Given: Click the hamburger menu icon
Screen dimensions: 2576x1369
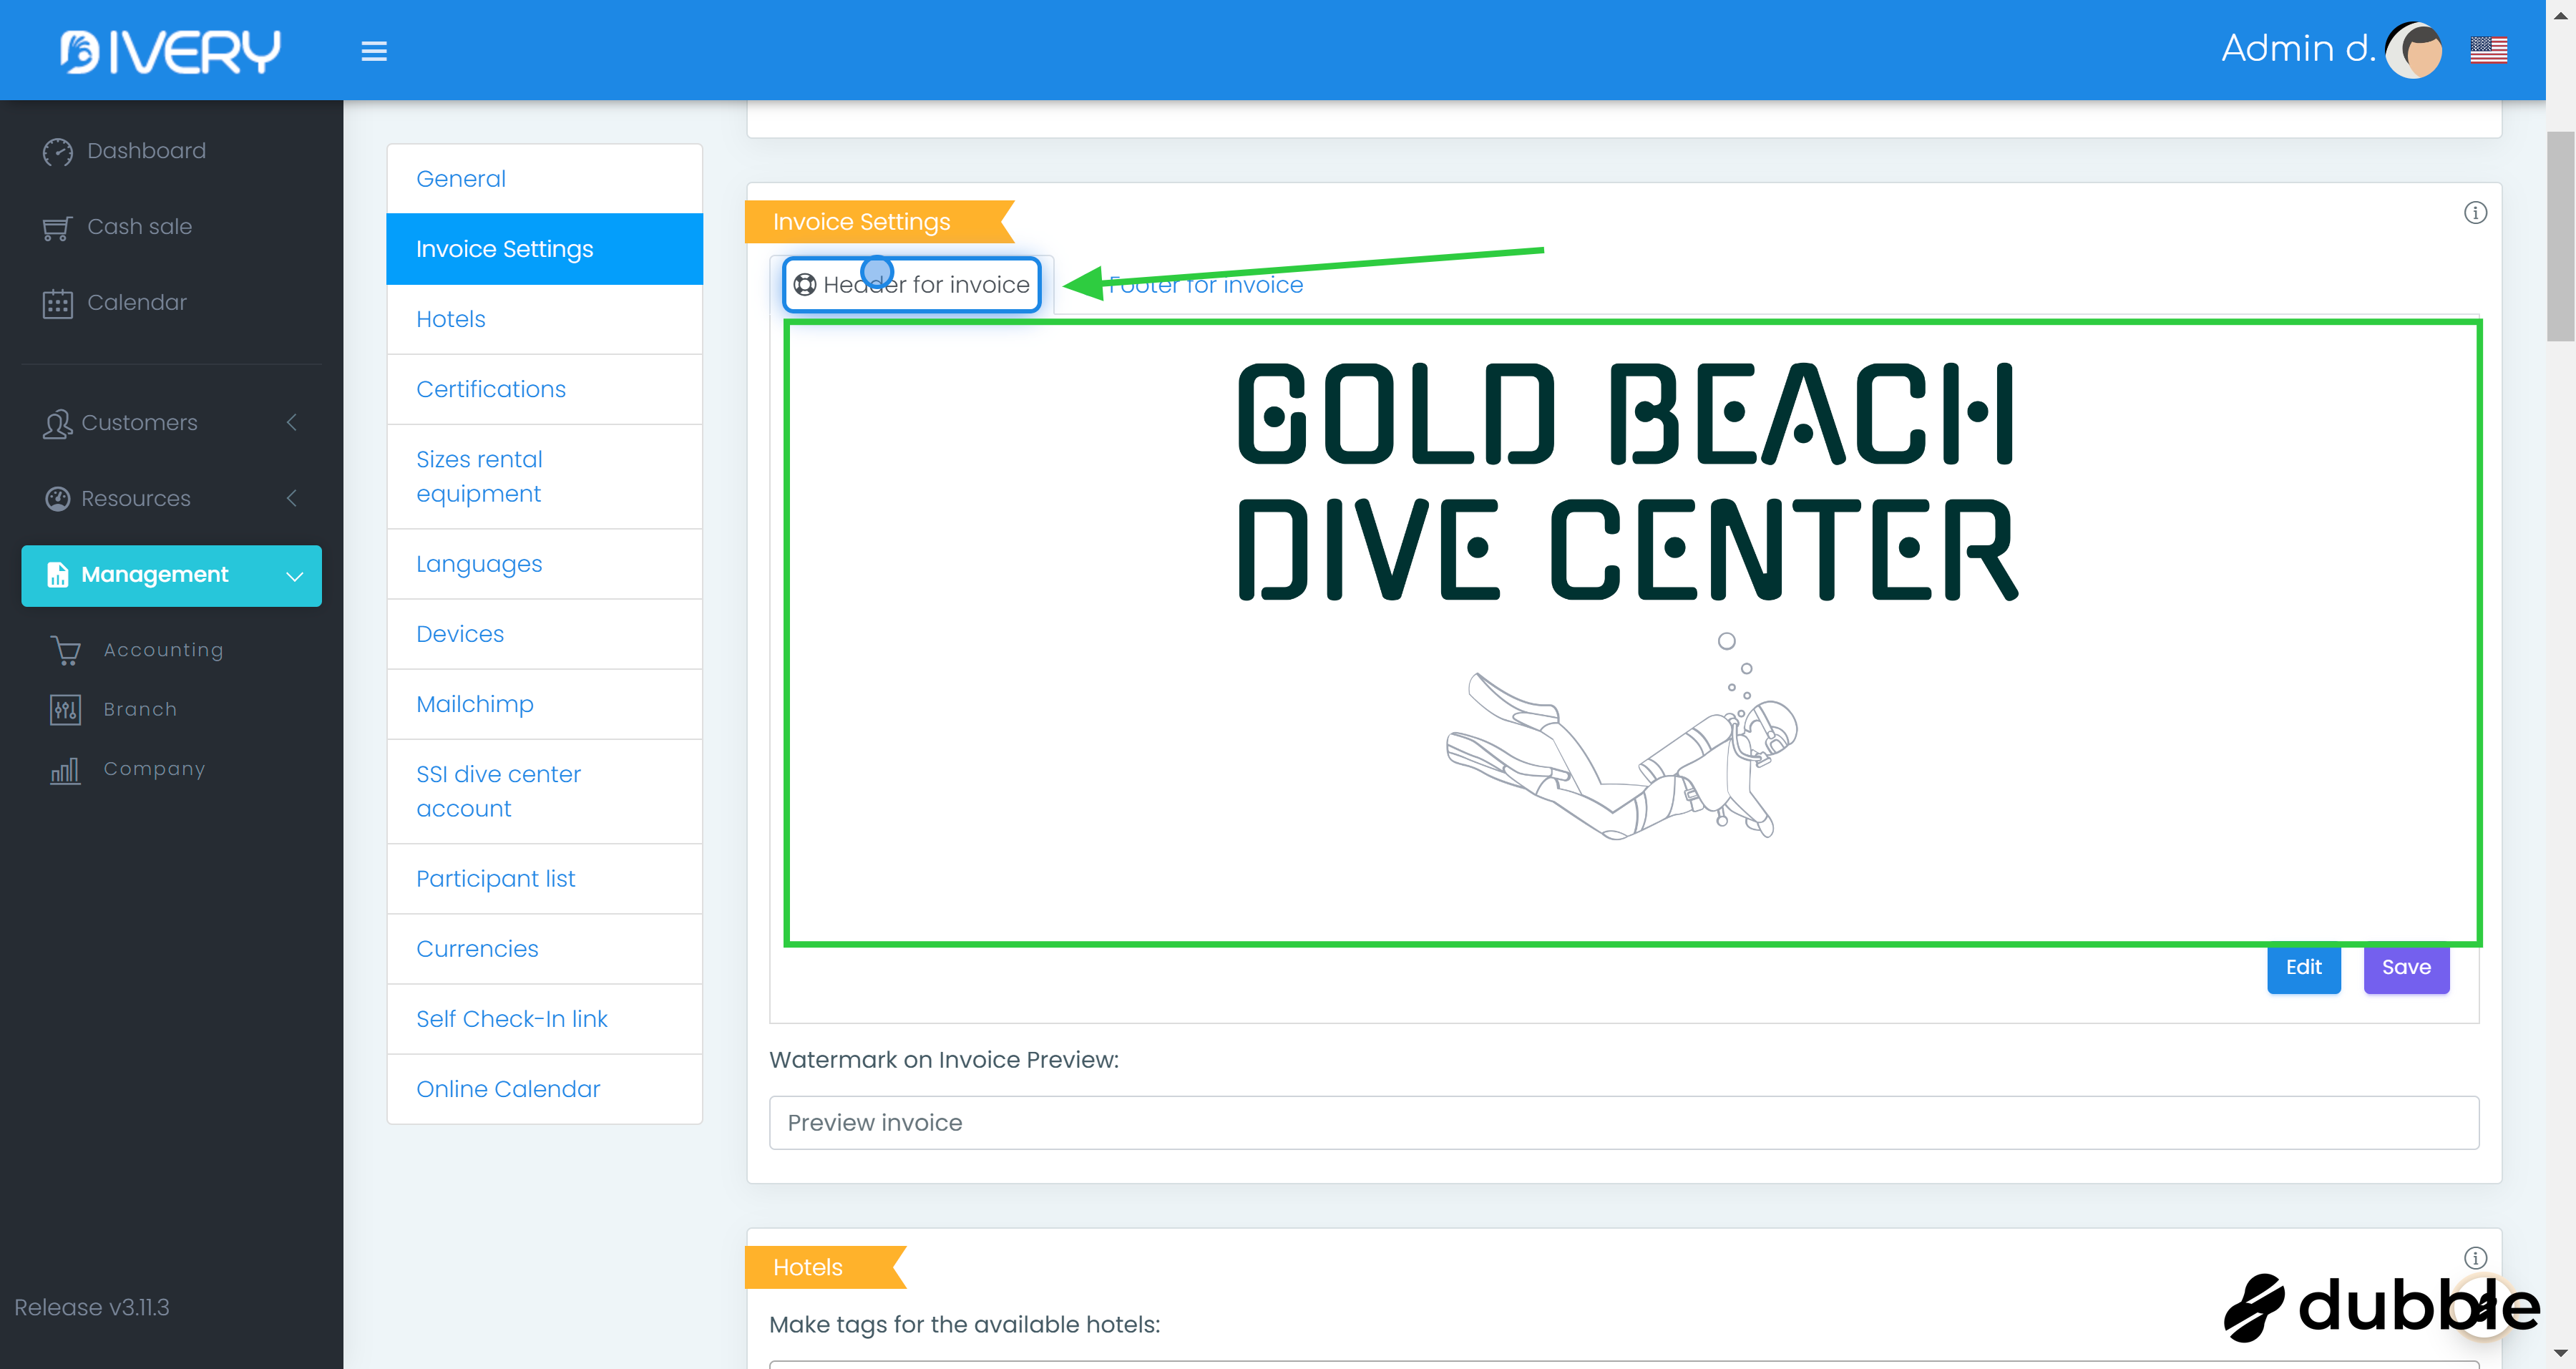Looking at the screenshot, I should tap(374, 50).
